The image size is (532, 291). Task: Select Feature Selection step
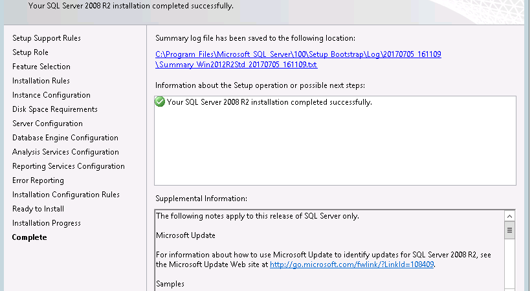[x=41, y=67]
